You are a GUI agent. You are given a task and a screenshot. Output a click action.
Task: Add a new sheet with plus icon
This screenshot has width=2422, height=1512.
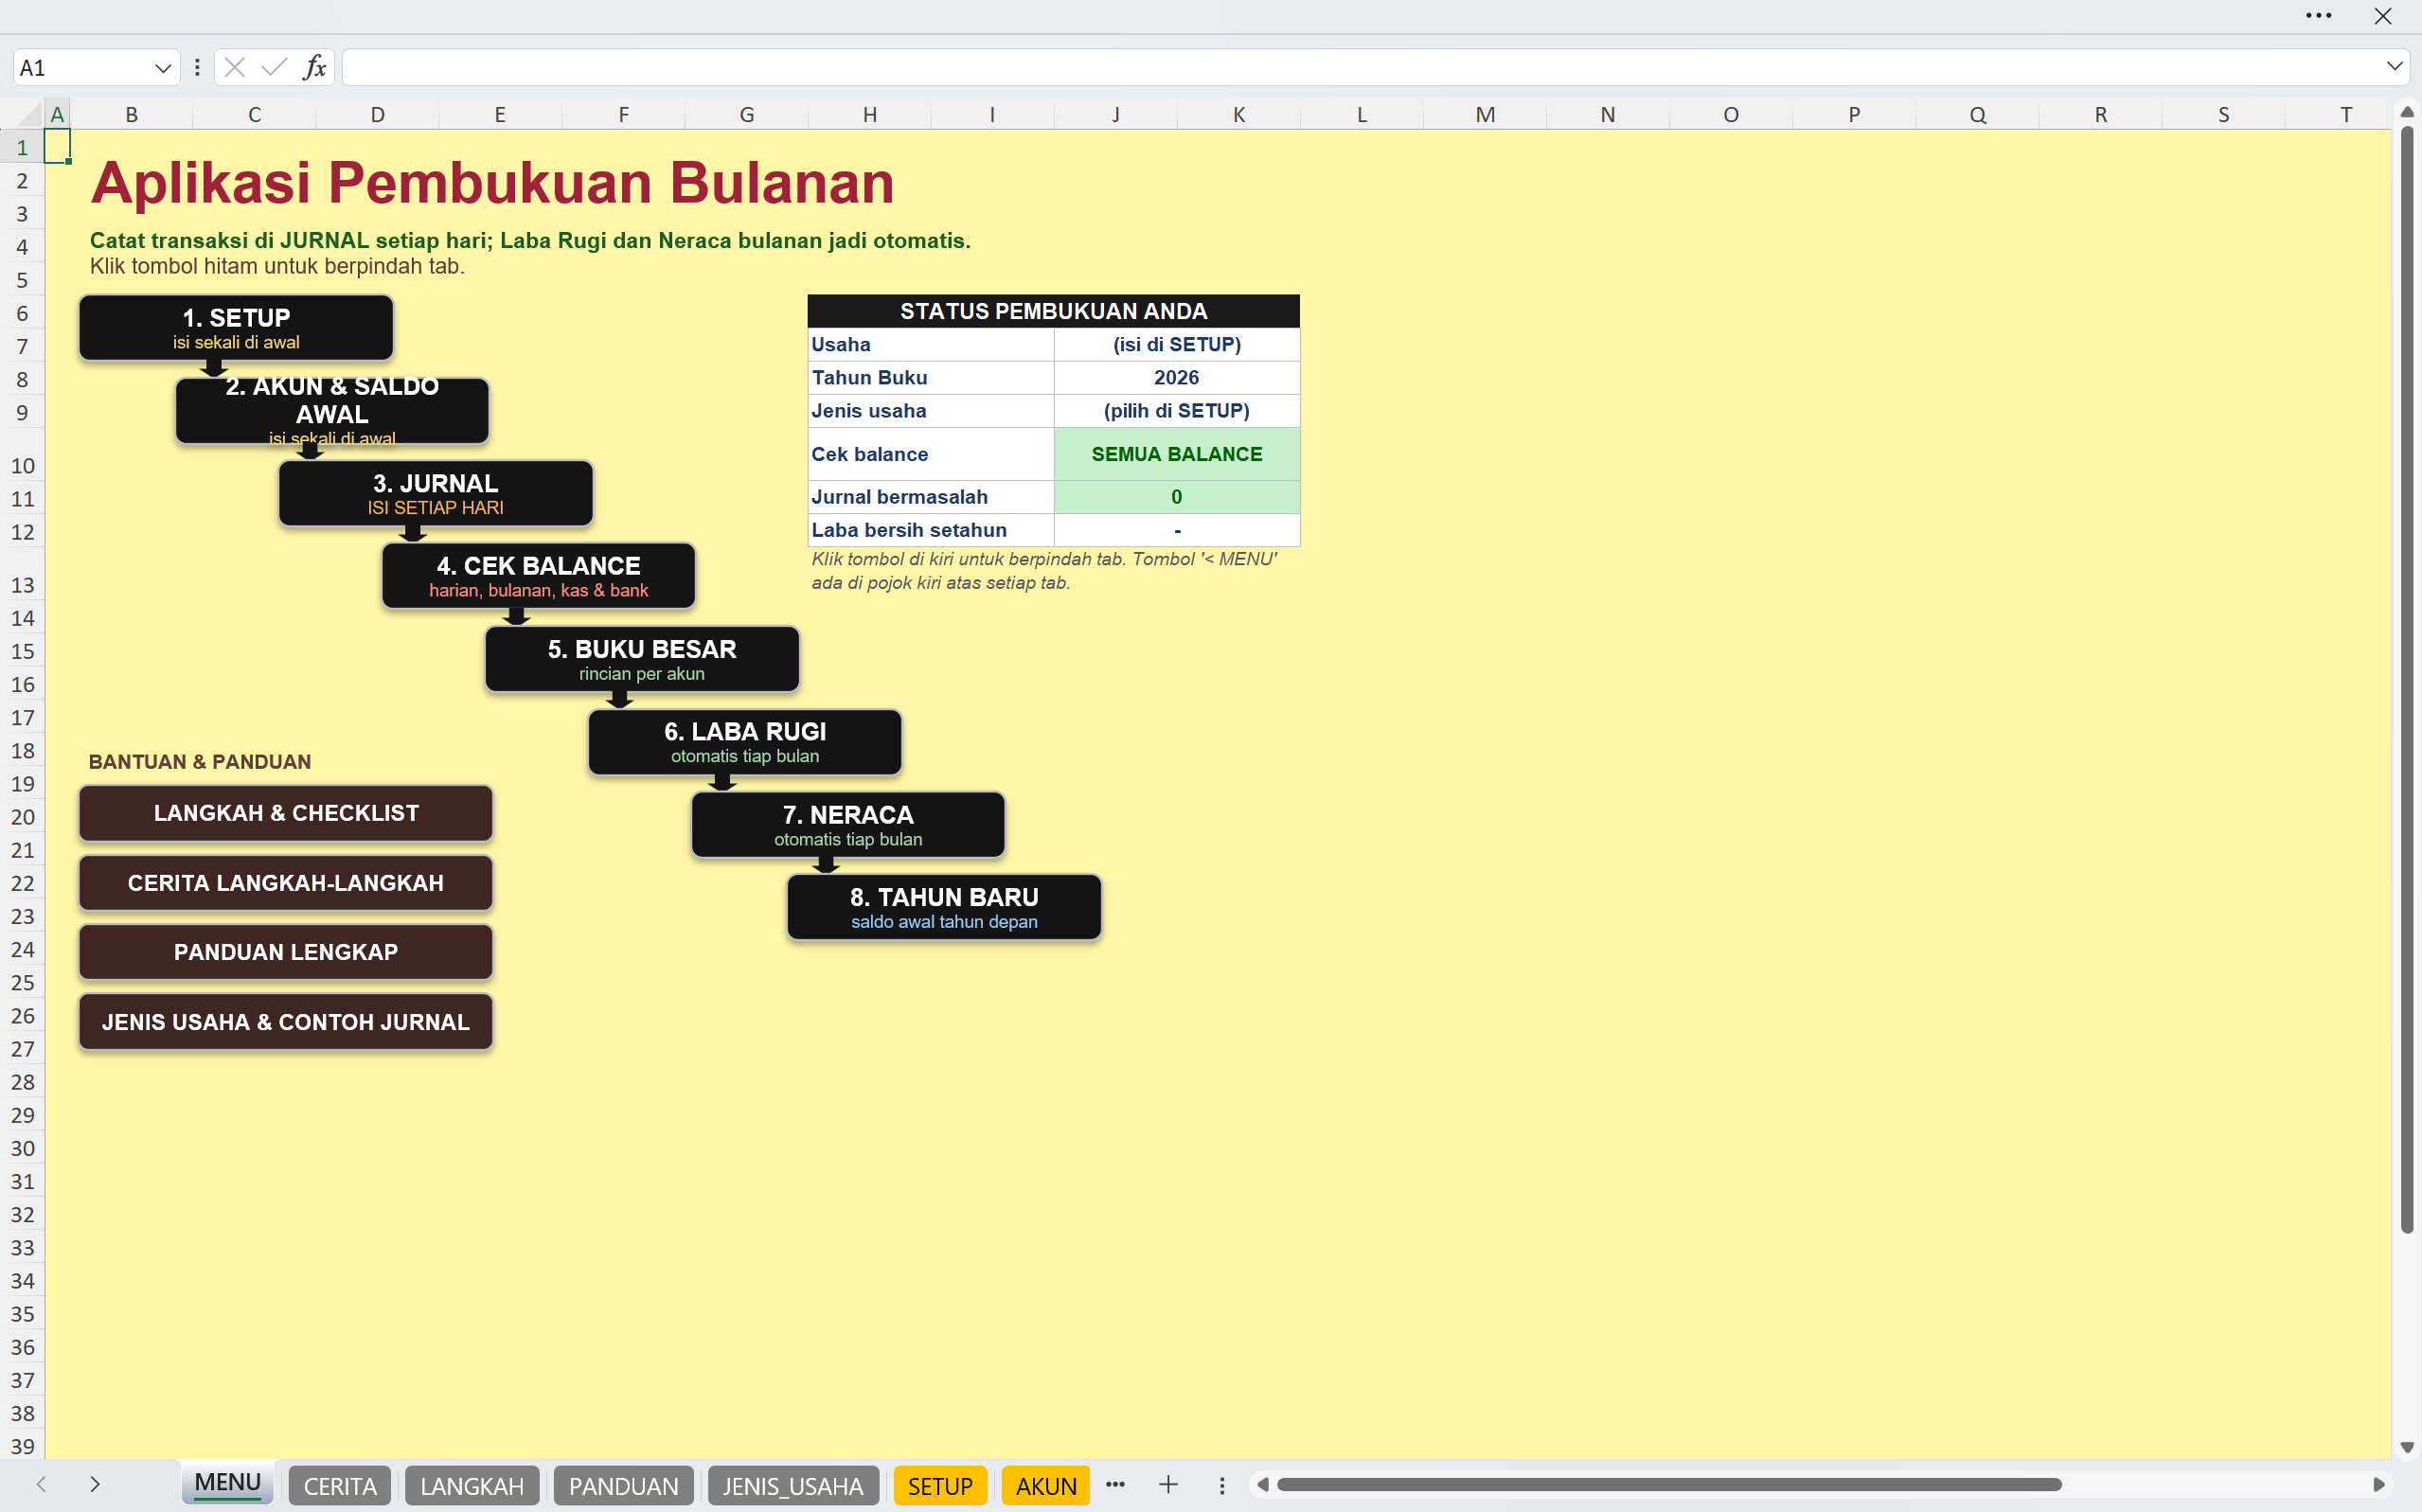[1167, 1485]
